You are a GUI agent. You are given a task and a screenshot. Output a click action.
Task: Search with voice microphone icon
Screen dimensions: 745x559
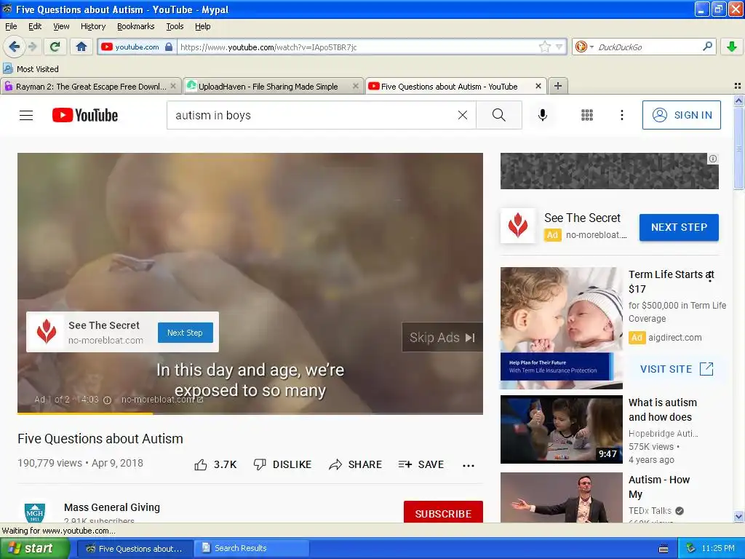543,115
